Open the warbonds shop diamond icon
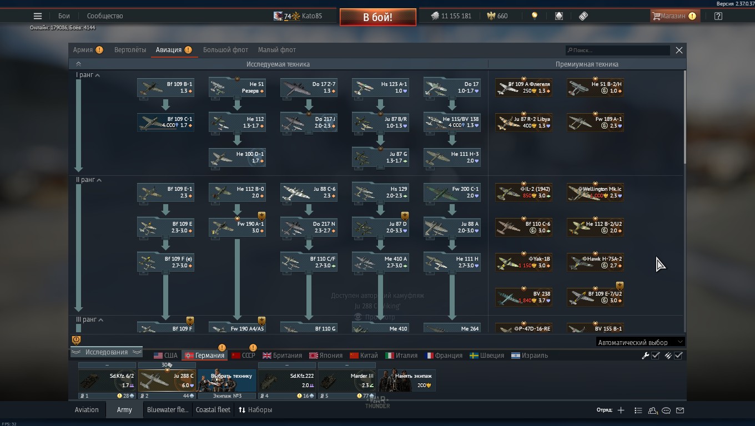 point(559,16)
